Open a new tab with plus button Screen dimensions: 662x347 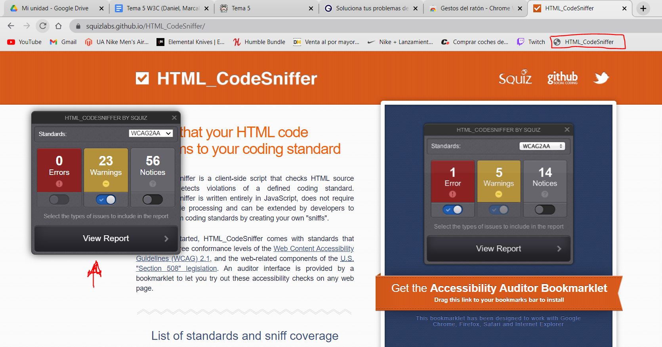coord(643,8)
